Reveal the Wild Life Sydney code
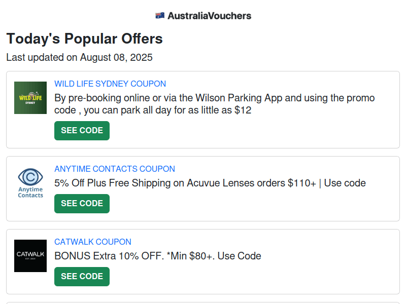This screenshot has width=406, height=304. point(82,131)
